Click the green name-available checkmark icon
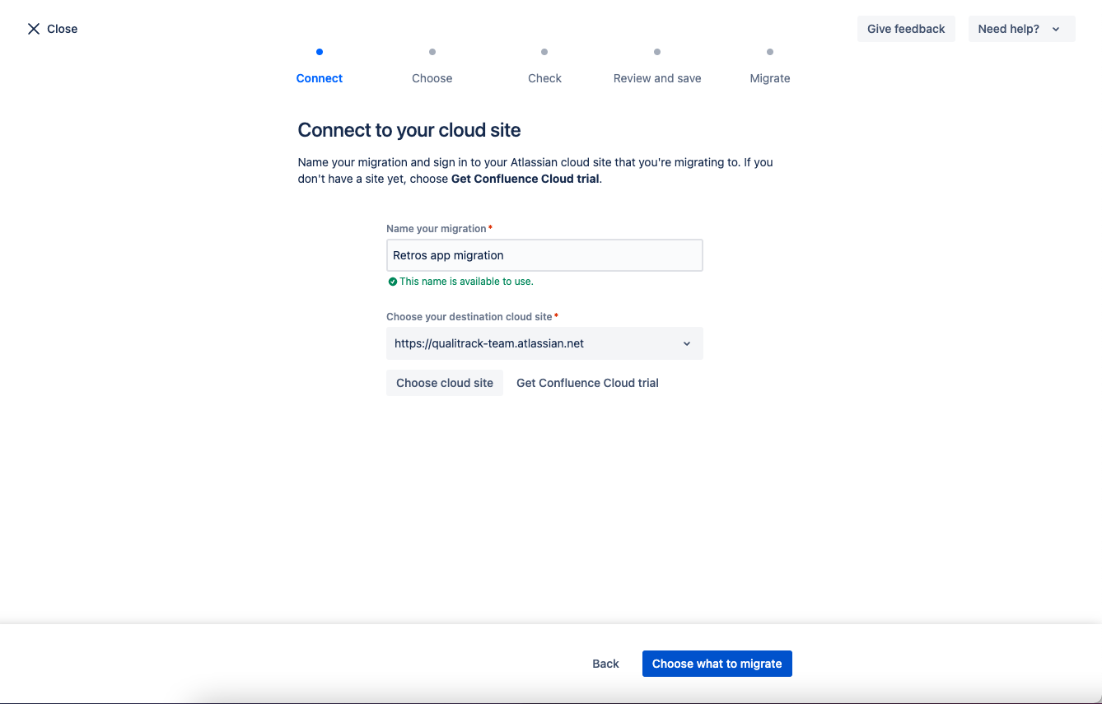1102x704 pixels. (x=393, y=282)
